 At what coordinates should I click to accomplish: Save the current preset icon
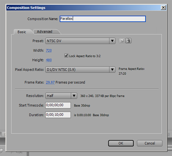(122, 41)
